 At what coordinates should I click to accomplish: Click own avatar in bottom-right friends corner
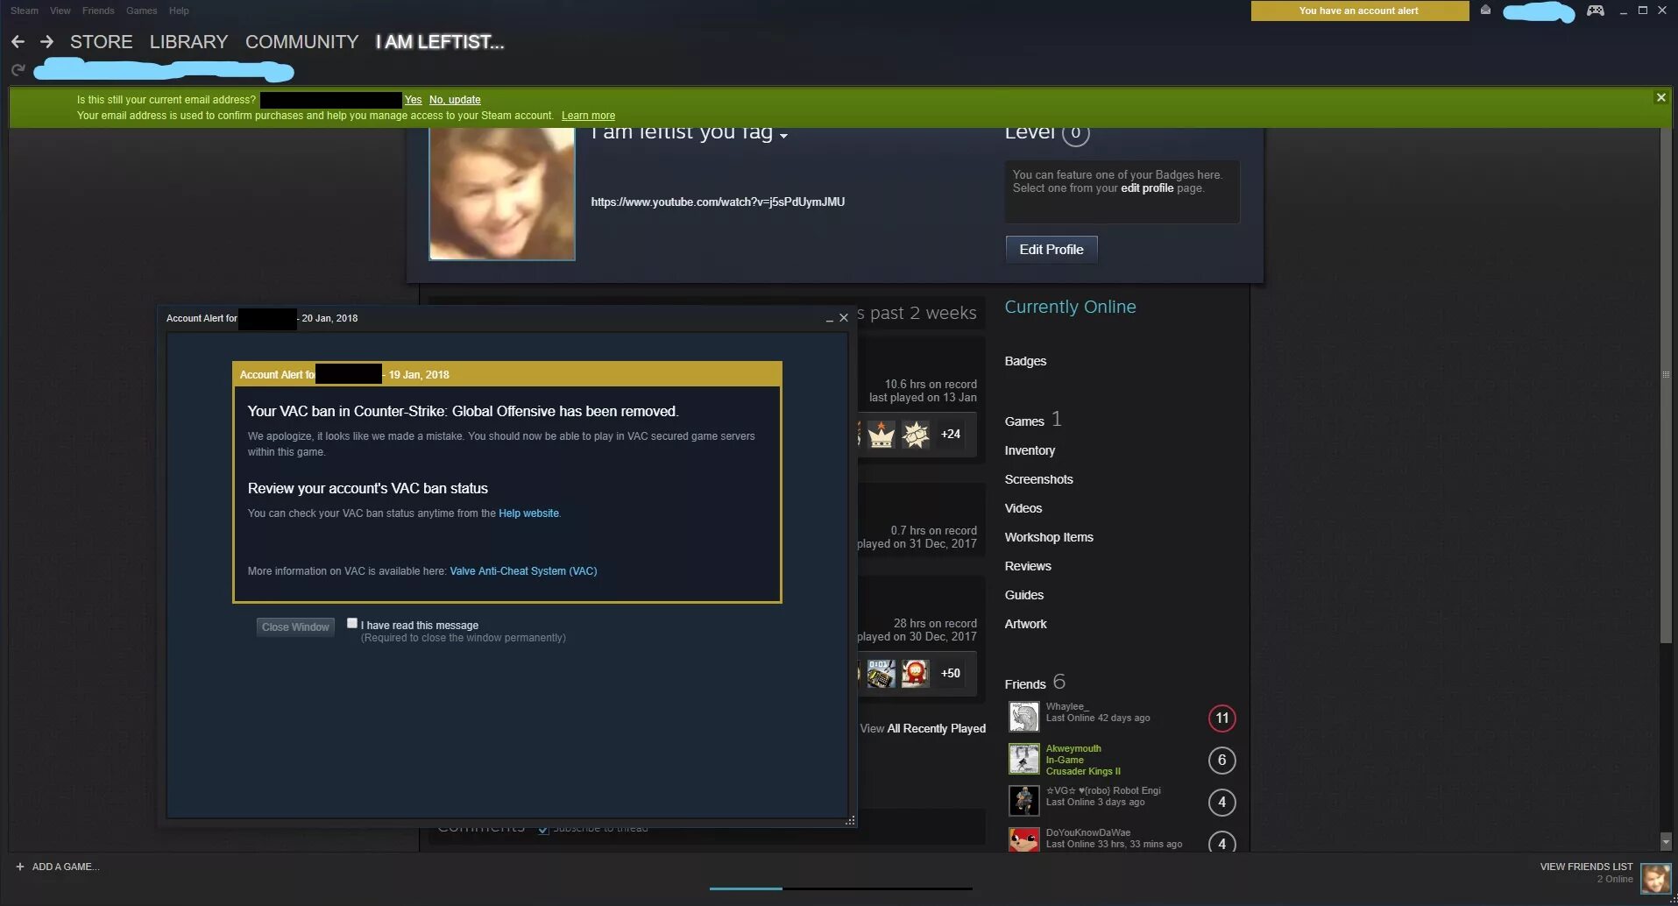(x=1655, y=879)
